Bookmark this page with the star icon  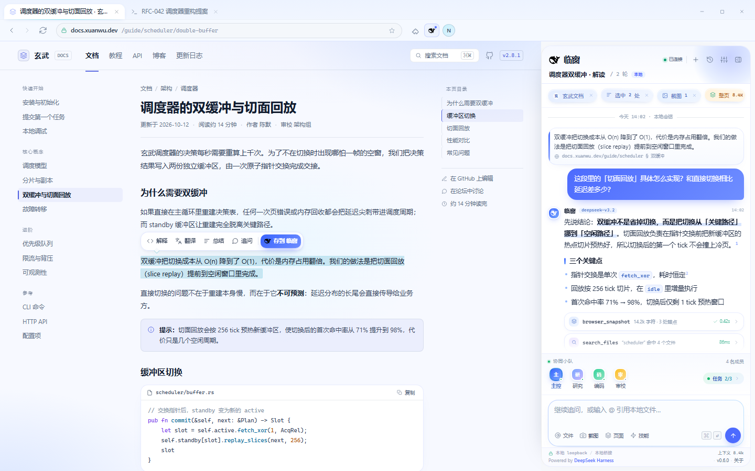[392, 30]
